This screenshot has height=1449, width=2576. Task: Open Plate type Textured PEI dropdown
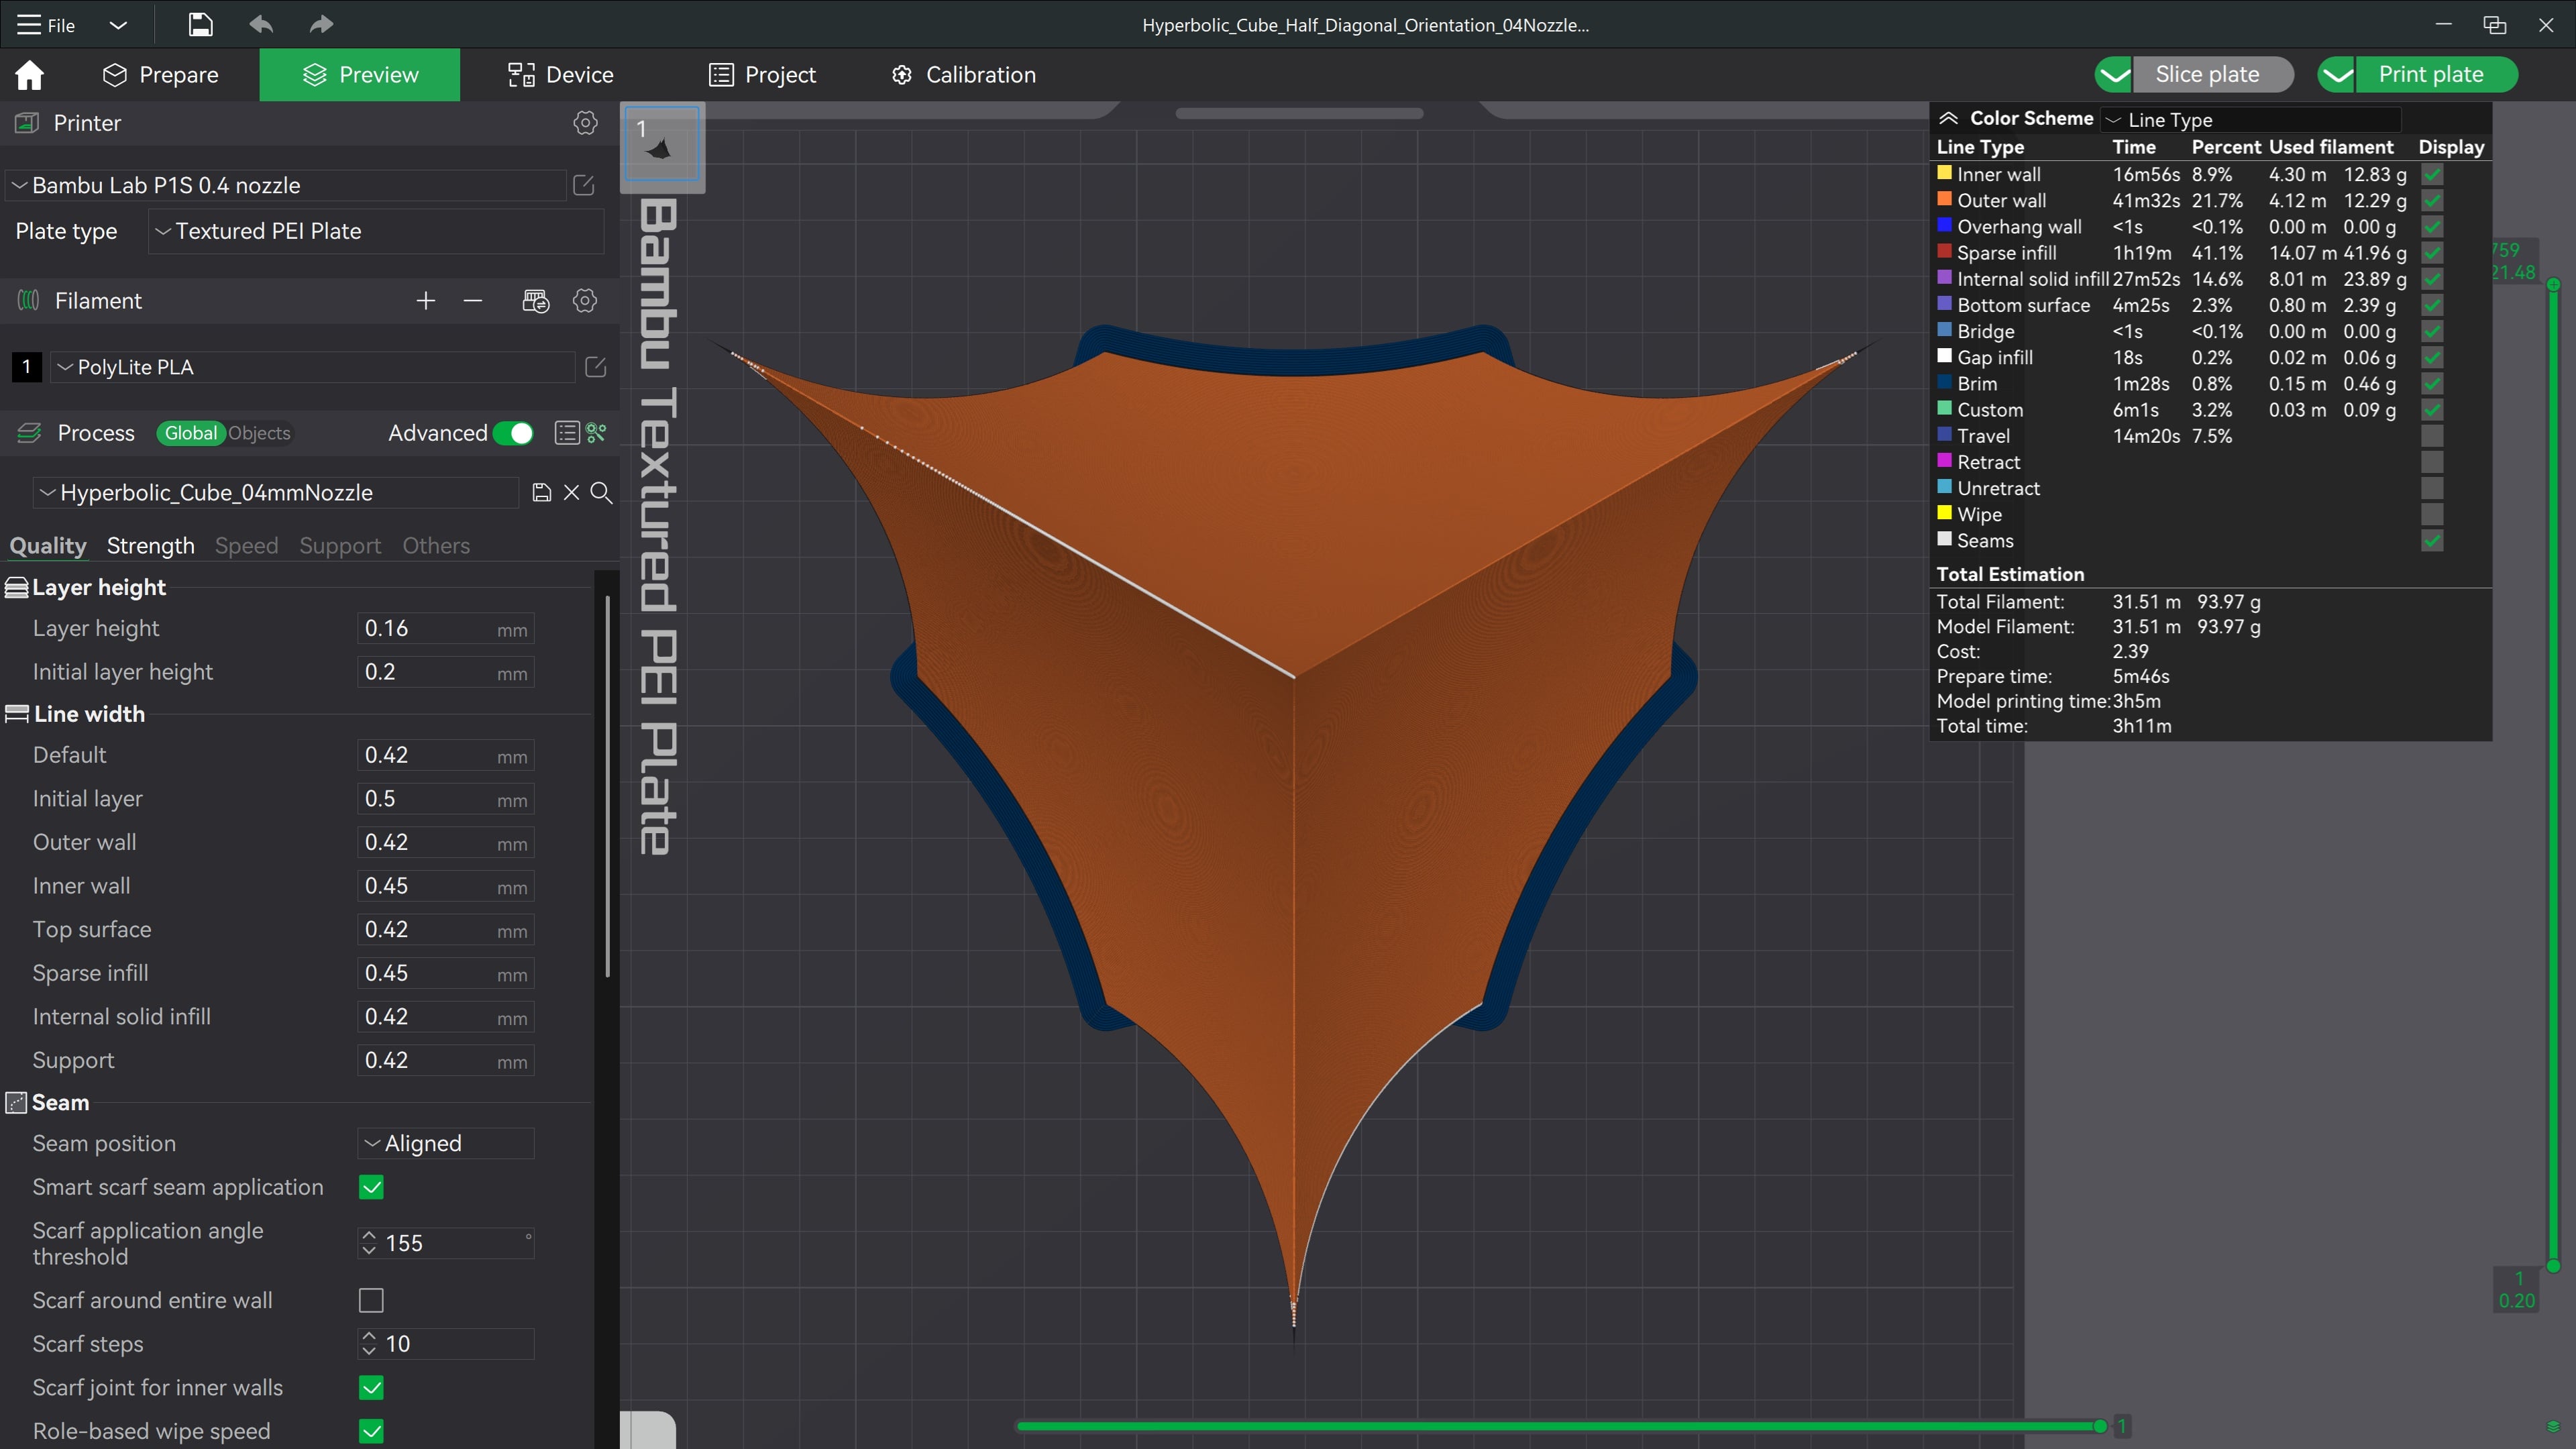(376, 231)
